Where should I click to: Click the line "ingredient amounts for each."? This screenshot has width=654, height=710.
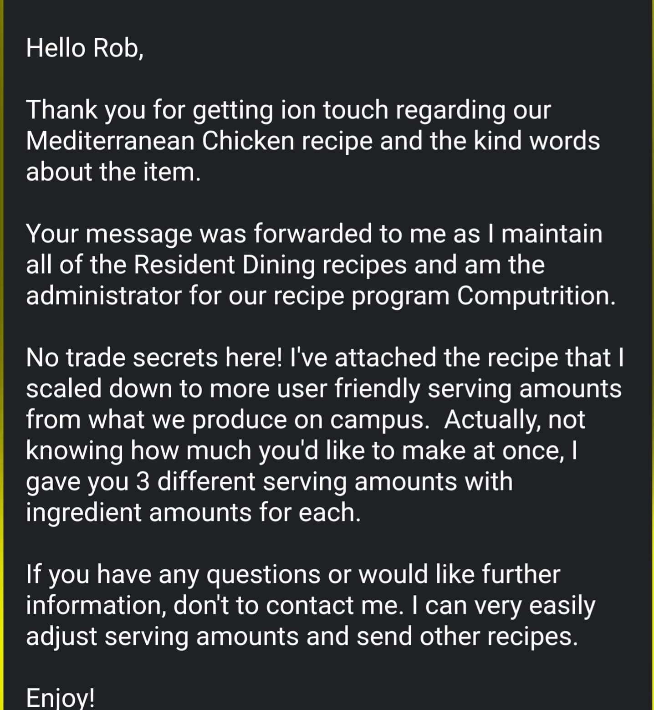[193, 513]
